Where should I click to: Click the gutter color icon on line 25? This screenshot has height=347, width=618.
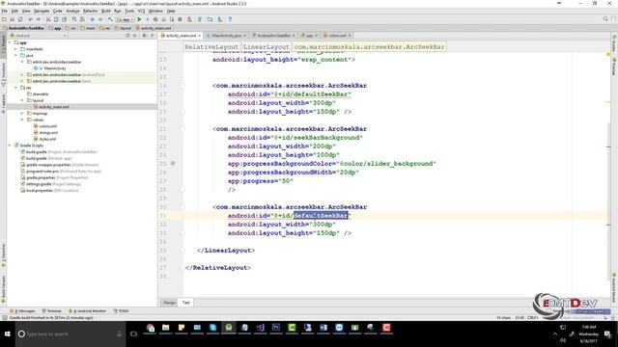[173, 163]
